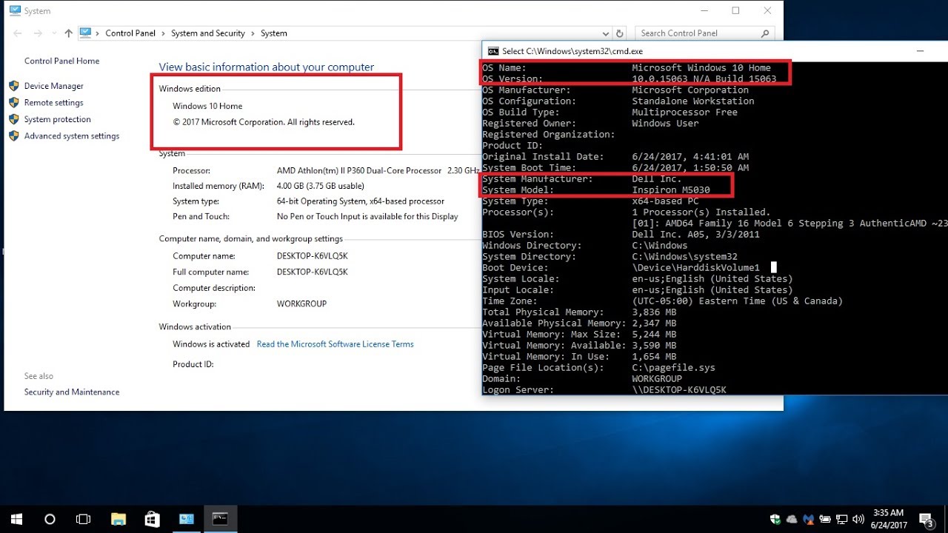Screen dimensions: 948x533
Task: Go up one level with Up arrow
Action: [69, 33]
